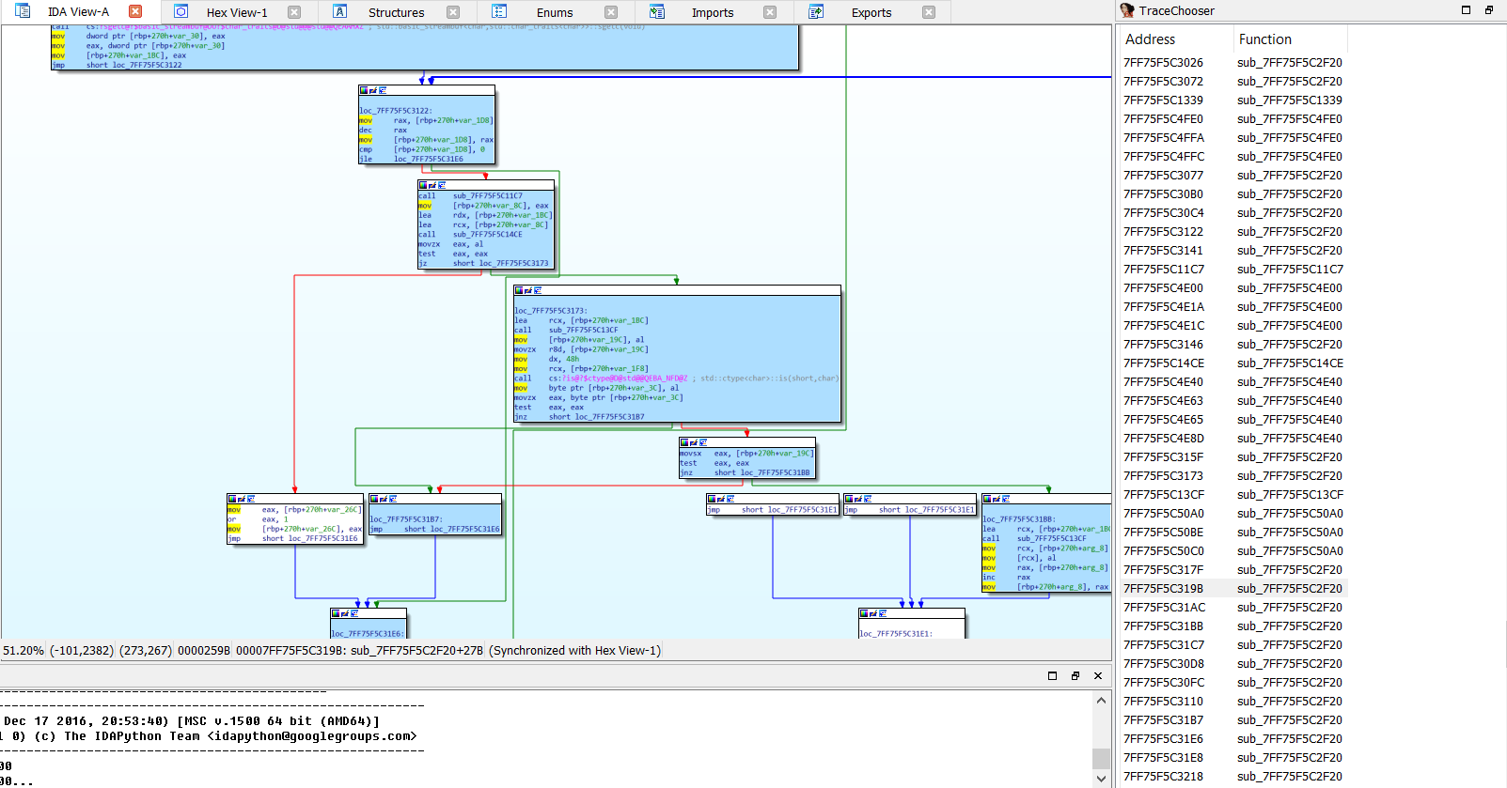Image resolution: width=1507 pixels, height=788 pixels.
Task: Maximize the output window pane
Action: coord(1052,675)
